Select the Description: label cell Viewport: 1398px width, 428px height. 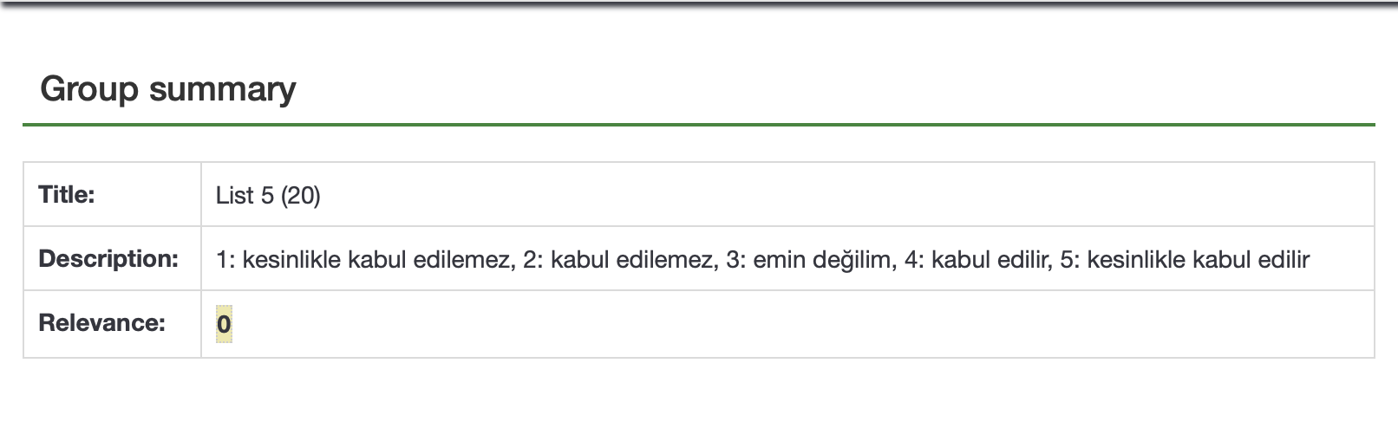108,259
